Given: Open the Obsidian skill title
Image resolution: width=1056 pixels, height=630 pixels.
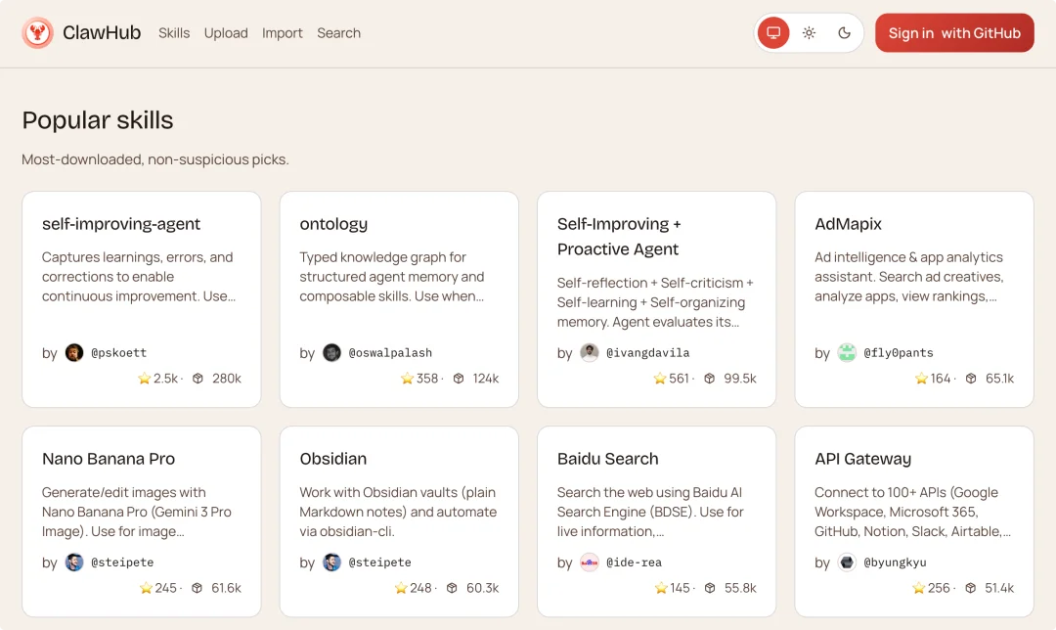Looking at the screenshot, I should (333, 459).
